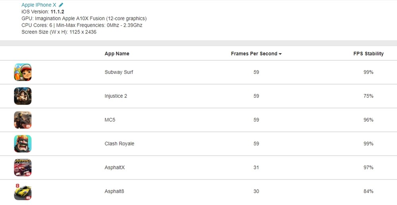
Task: Click the pencil edit icon beside device name
Action: [61, 5]
